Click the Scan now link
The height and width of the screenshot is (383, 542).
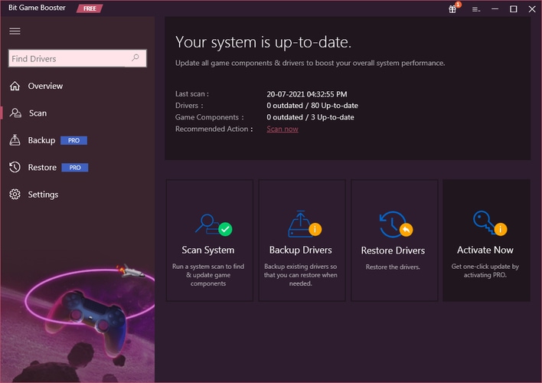(282, 129)
